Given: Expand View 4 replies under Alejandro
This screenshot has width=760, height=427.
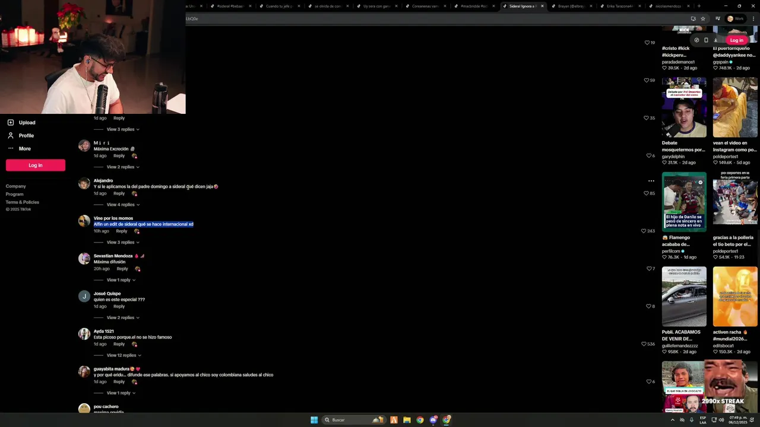Looking at the screenshot, I should point(123,205).
